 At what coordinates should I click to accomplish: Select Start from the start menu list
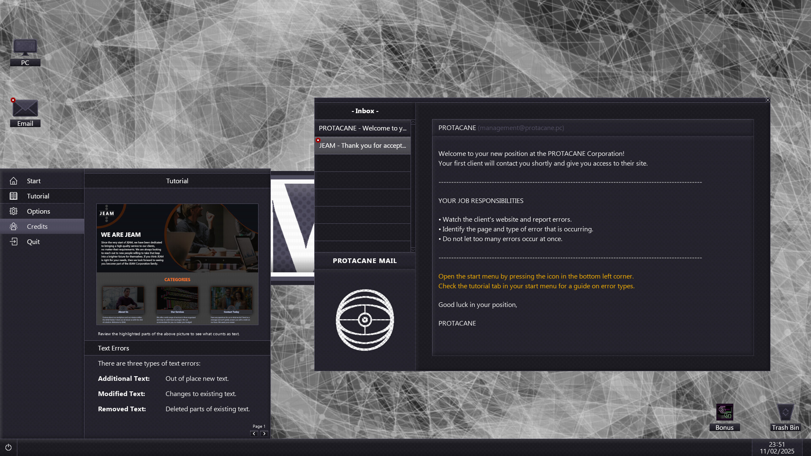point(34,181)
